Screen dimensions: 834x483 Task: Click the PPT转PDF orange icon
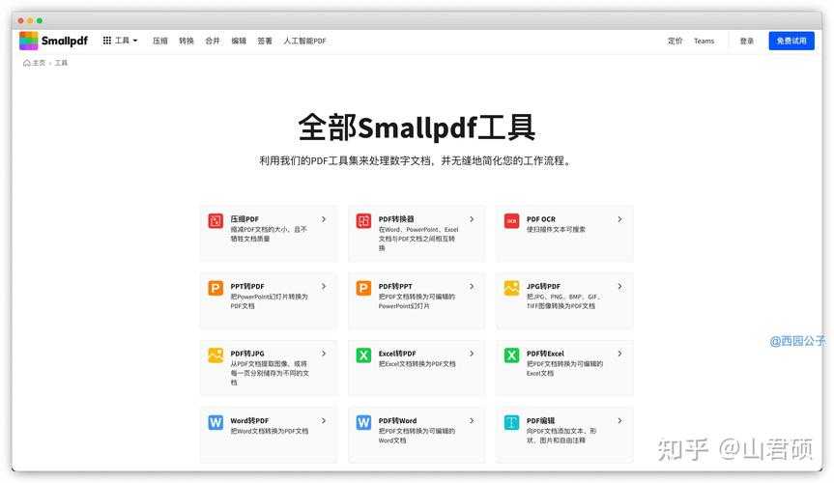click(216, 288)
